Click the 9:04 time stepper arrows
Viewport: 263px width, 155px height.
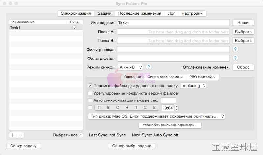tap(177, 108)
